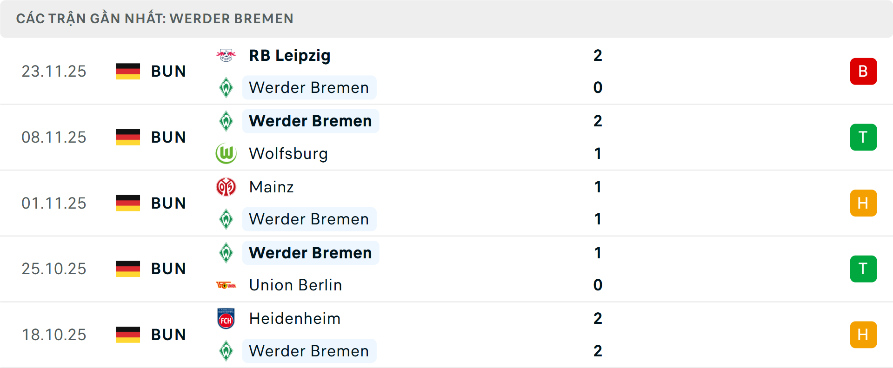Click the Heidenheim FCH crest
893x368 pixels.
pyautogui.click(x=227, y=319)
